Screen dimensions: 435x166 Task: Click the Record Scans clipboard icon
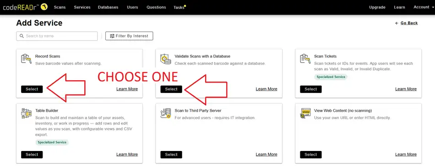(x=27, y=59)
